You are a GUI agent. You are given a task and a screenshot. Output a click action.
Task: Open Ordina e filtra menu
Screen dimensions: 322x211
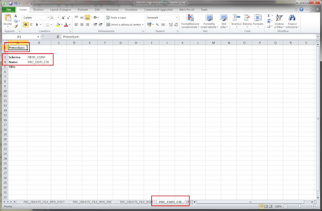pyautogui.click(x=279, y=21)
